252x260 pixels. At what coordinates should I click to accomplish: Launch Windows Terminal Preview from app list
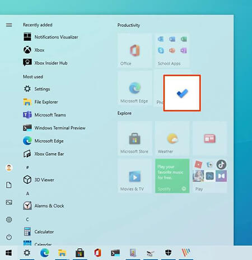[x=54, y=128]
